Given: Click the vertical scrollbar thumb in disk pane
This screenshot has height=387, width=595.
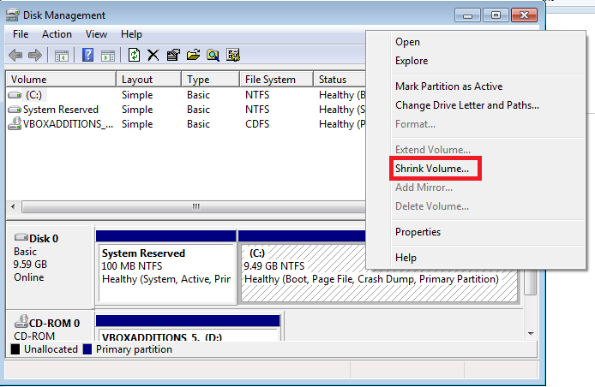Looking at the screenshot, I should click(531, 283).
